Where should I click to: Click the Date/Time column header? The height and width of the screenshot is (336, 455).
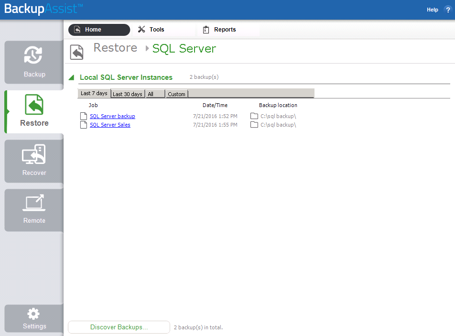tap(215, 105)
